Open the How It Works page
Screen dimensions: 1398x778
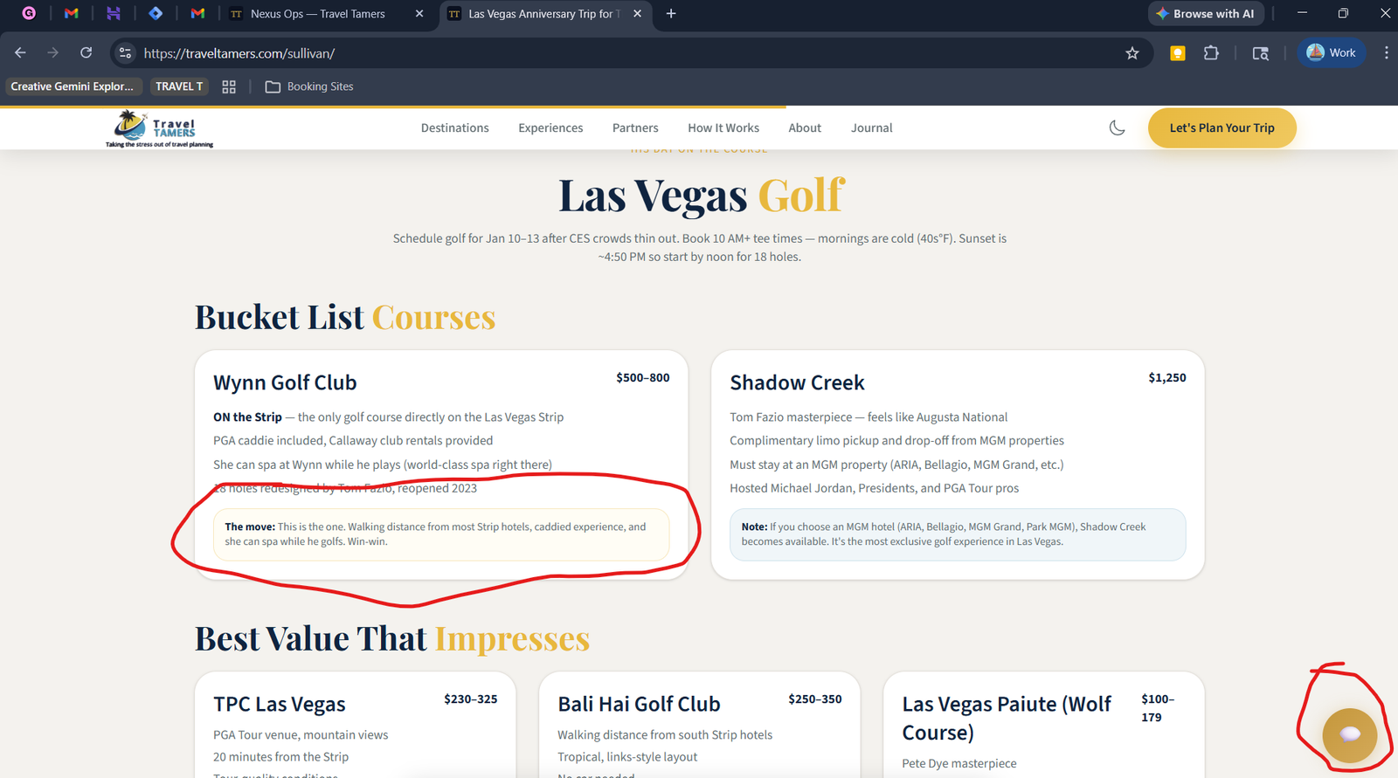(x=723, y=127)
